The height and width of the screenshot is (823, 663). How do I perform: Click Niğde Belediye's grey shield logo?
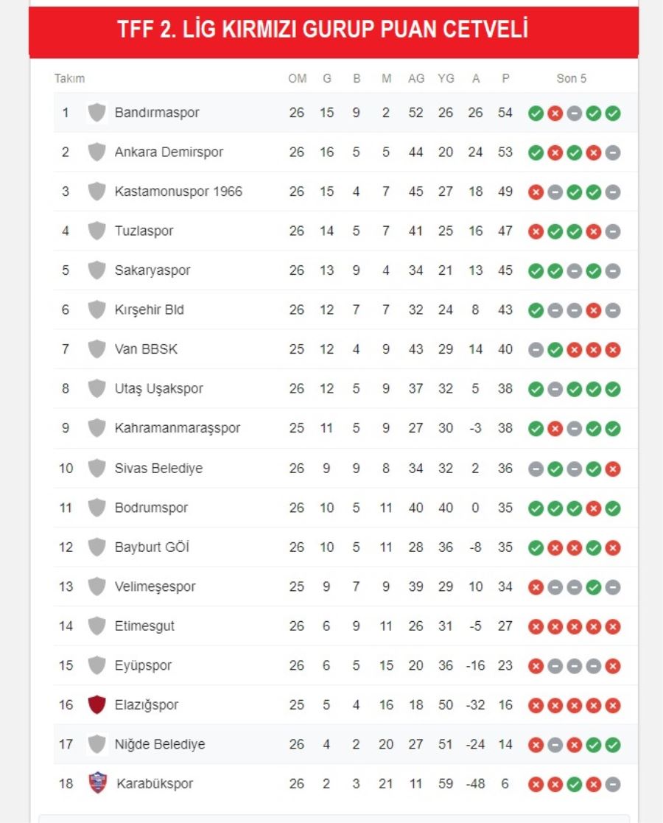click(x=97, y=743)
